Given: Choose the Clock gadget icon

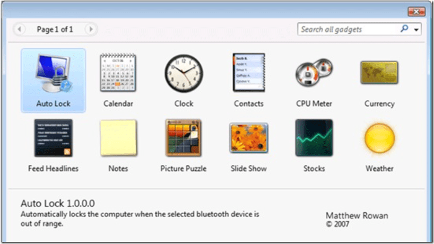Looking at the screenshot, I should pos(184,73).
